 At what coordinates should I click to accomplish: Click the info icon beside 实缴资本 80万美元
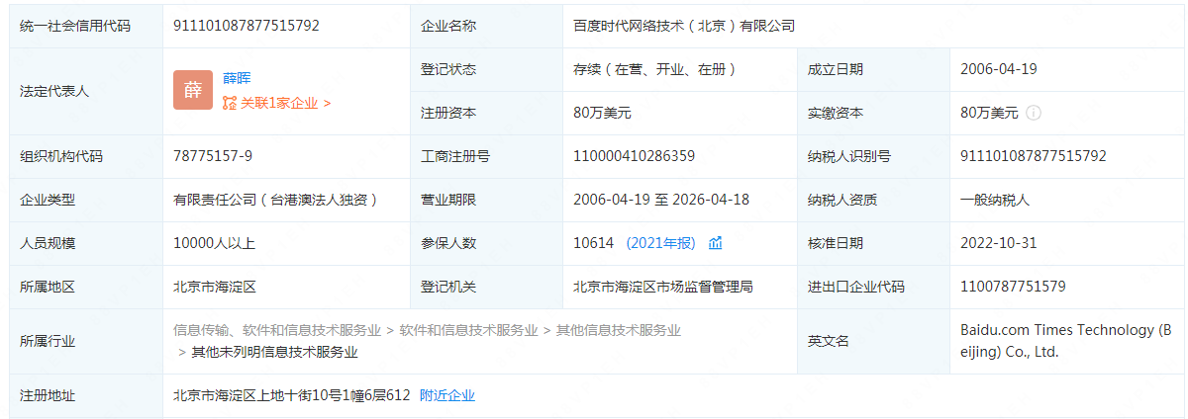point(1034,113)
